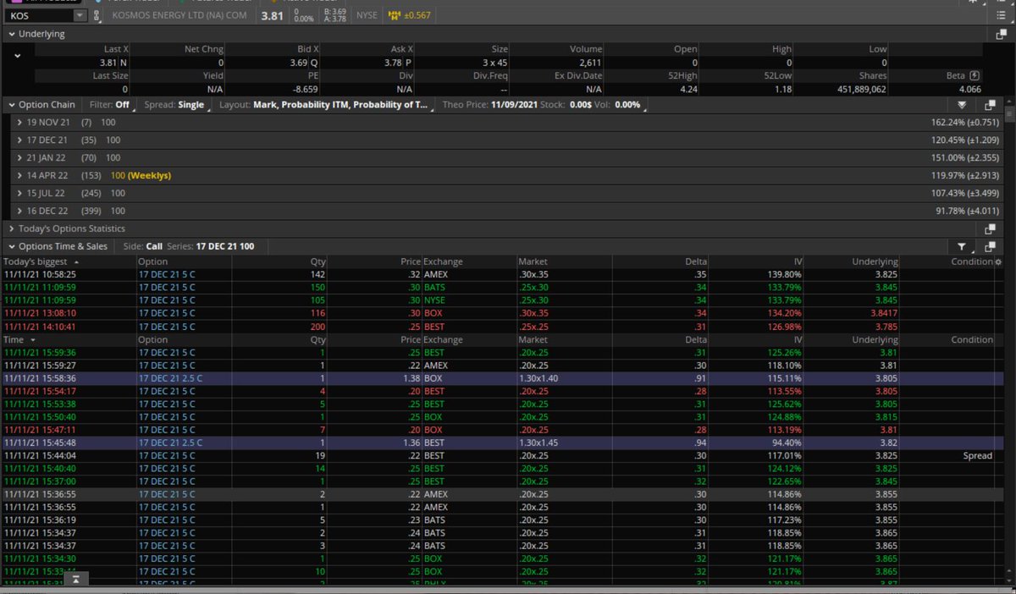Screen dimensions: 1016x594
Task: Click the last price 3.81 in the header
Action: point(273,15)
